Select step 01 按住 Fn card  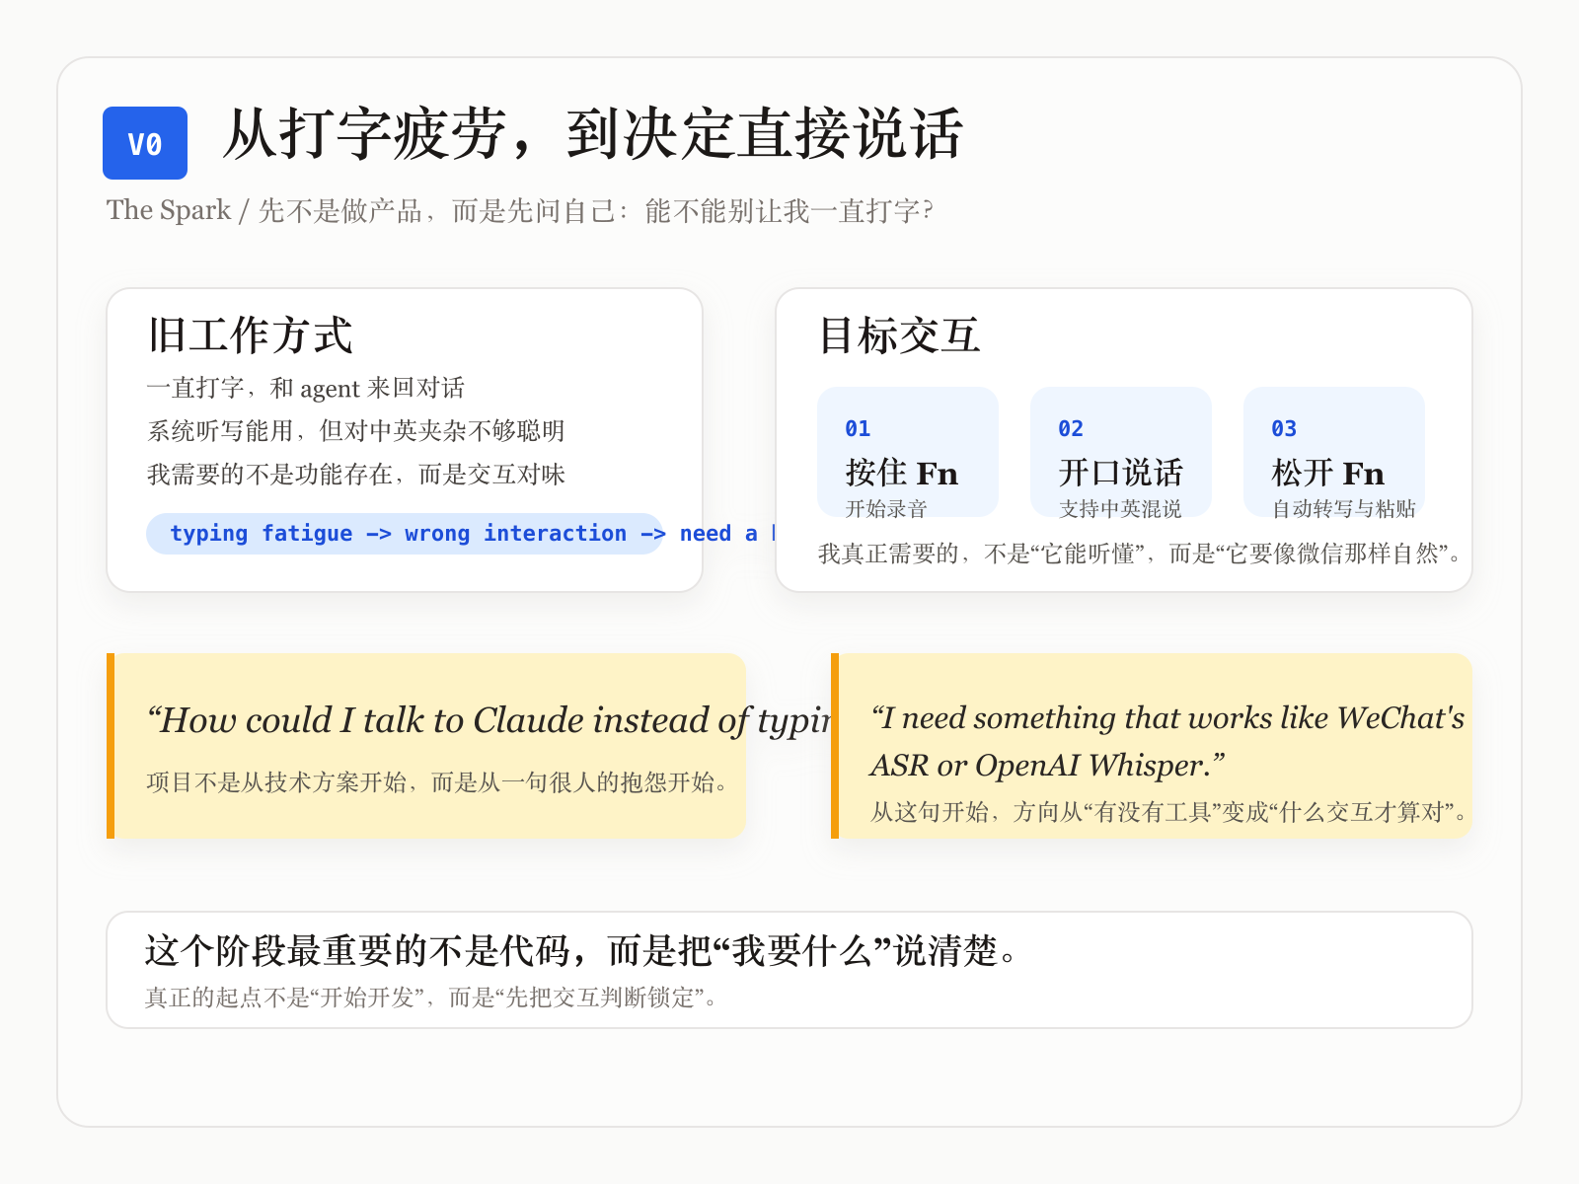pos(907,453)
